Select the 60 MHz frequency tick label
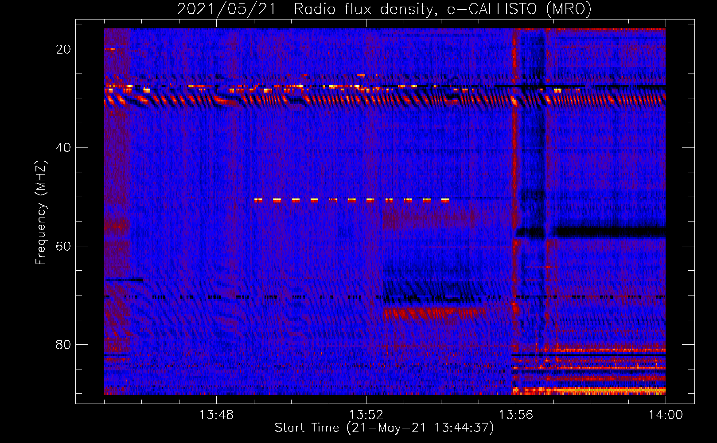 [x=64, y=246]
